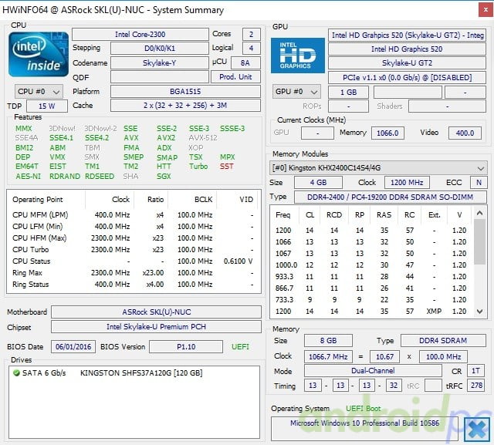Click the Freq column header in timings table
Viewport: 494px width, 445px height.
[x=283, y=215]
